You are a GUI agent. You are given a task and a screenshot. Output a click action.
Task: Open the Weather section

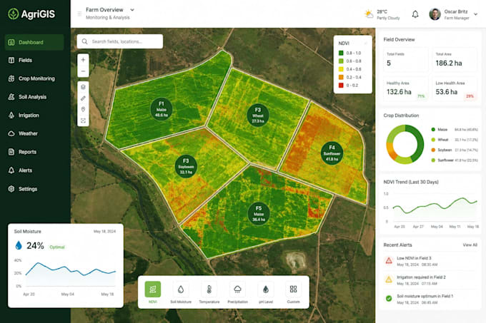point(23,133)
